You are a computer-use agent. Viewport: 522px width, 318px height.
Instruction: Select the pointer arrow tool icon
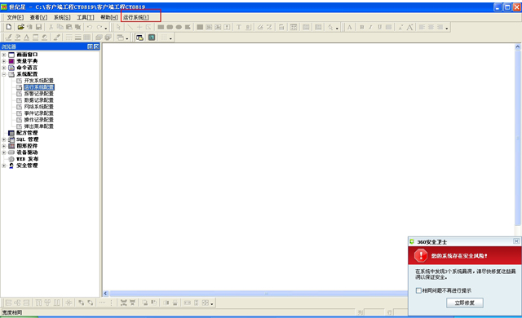118,27
